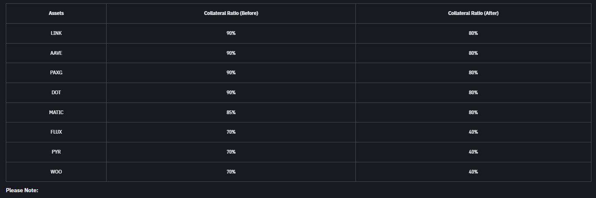The image size is (596, 198).
Task: Click the Assets column header
Action: pyautogui.click(x=56, y=13)
